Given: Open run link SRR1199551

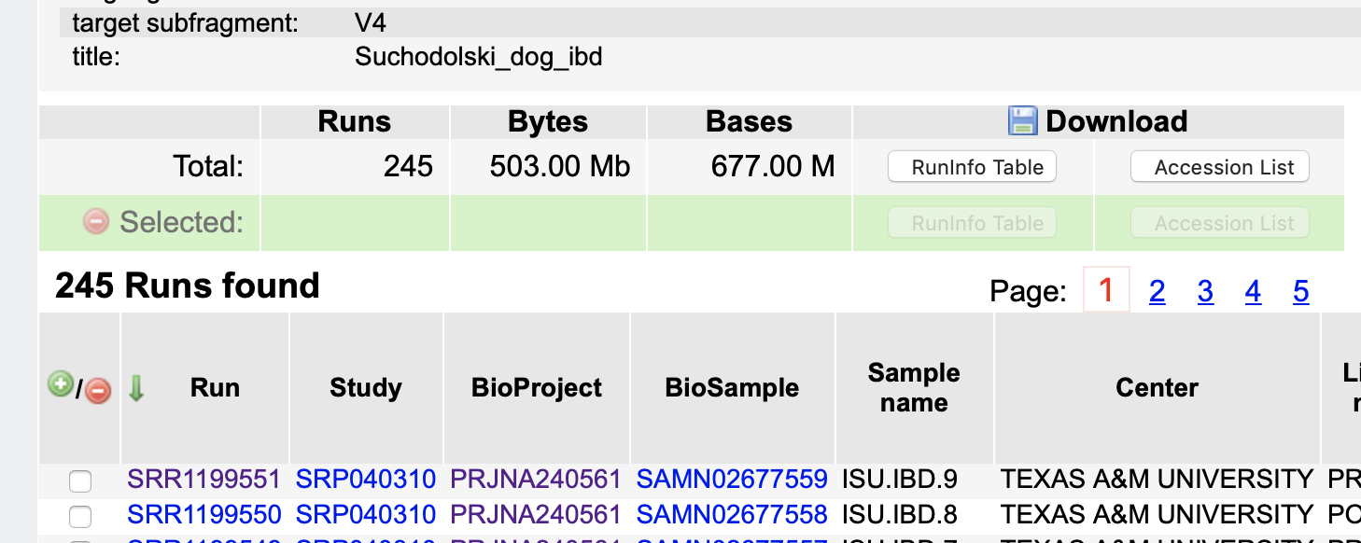Looking at the screenshot, I should [204, 480].
